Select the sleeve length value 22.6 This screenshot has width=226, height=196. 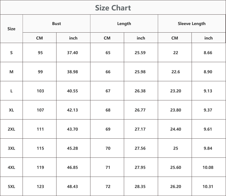175,72
